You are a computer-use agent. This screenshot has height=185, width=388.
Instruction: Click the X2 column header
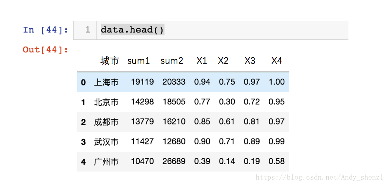tap(223, 61)
